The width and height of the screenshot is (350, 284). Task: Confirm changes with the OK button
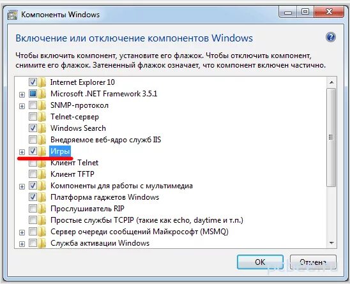click(260, 262)
